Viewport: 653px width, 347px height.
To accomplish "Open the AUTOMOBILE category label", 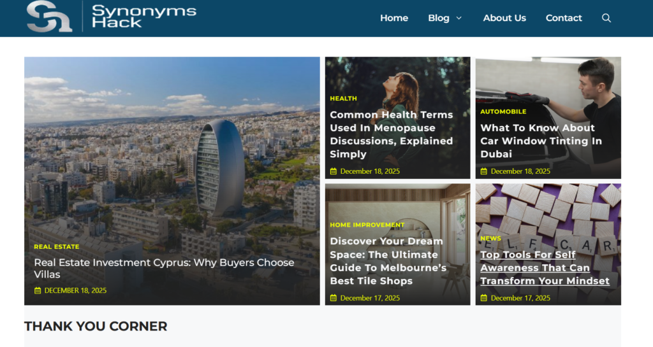I will (x=503, y=111).
